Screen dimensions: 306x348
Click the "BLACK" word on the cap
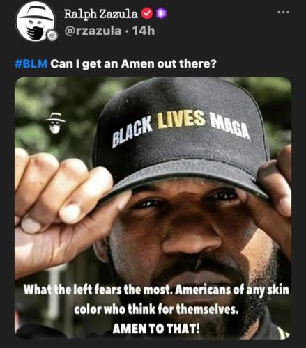pos(132,132)
